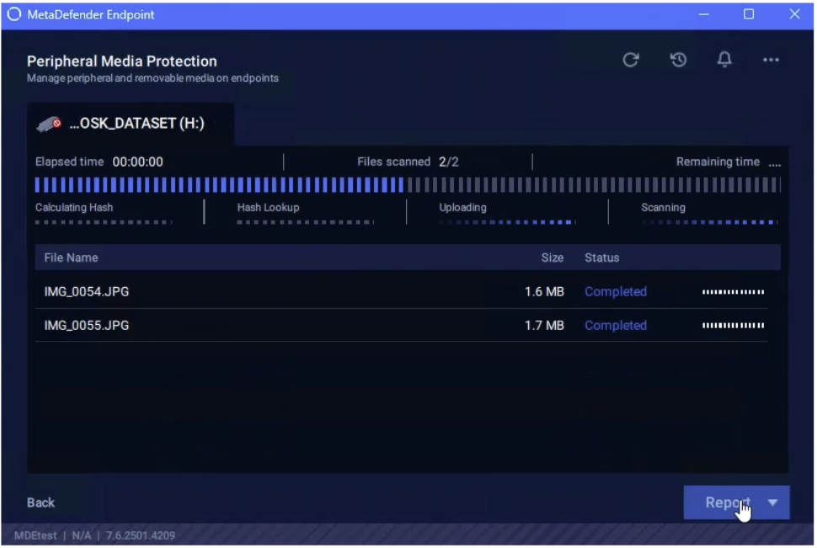Open the three-dot more options menu
This screenshot has height=548, width=817.
pos(771,60)
